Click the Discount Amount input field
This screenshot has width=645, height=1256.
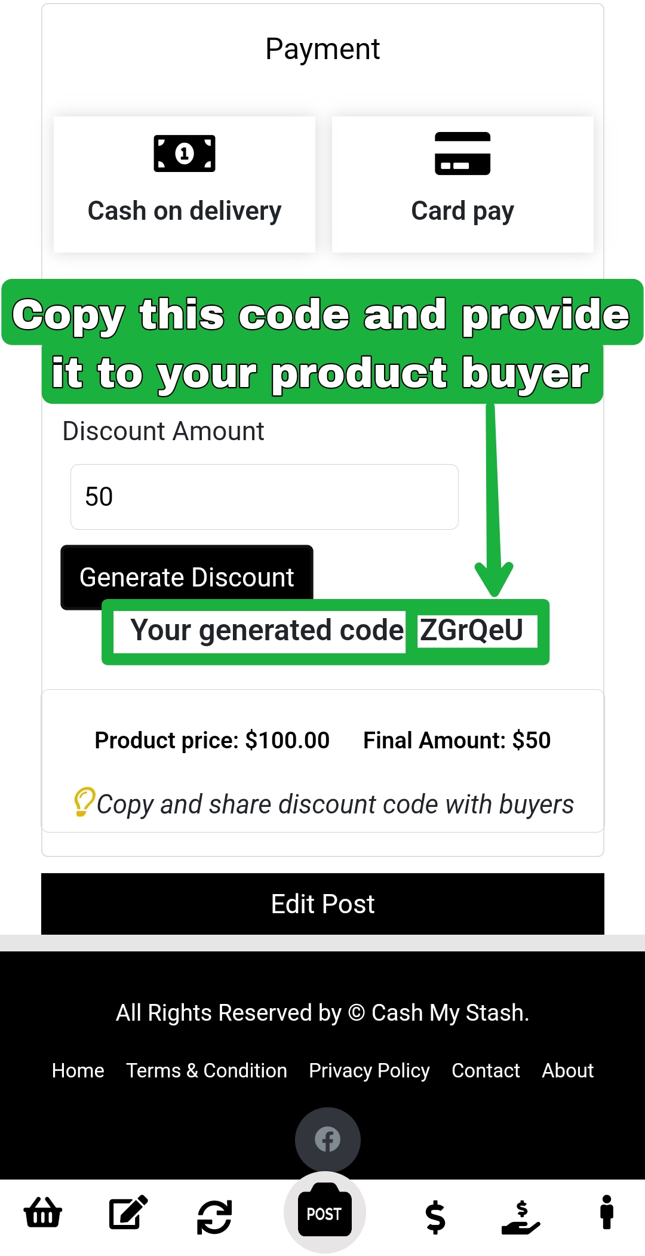pyautogui.click(x=264, y=497)
